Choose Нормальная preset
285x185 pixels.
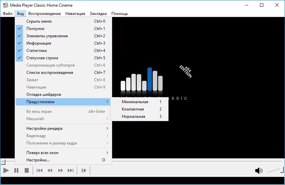[139, 116]
